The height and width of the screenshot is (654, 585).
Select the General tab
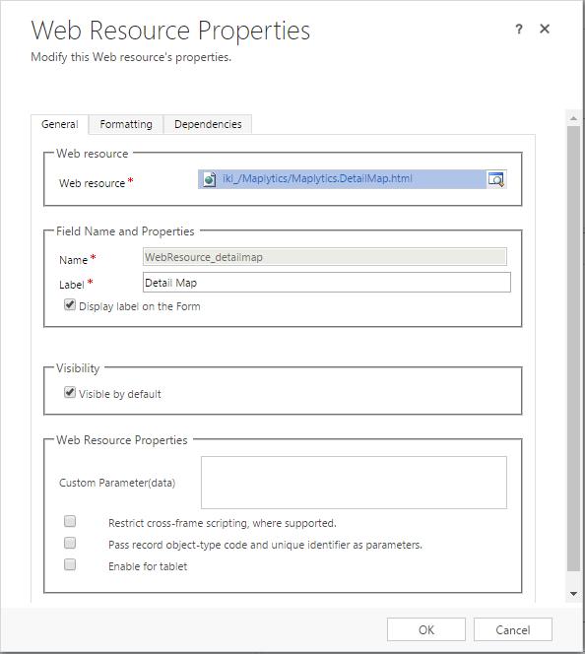(x=60, y=124)
